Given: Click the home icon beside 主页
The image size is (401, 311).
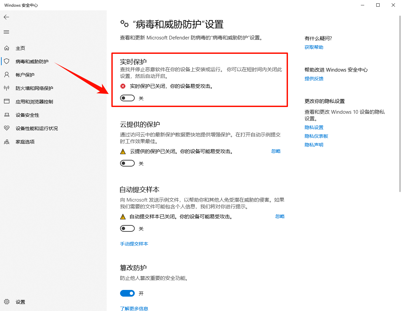Looking at the screenshot, I should click(7, 48).
